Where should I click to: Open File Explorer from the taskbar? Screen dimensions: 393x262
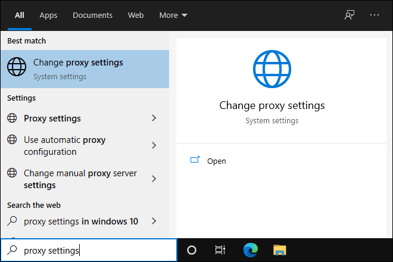click(x=280, y=250)
